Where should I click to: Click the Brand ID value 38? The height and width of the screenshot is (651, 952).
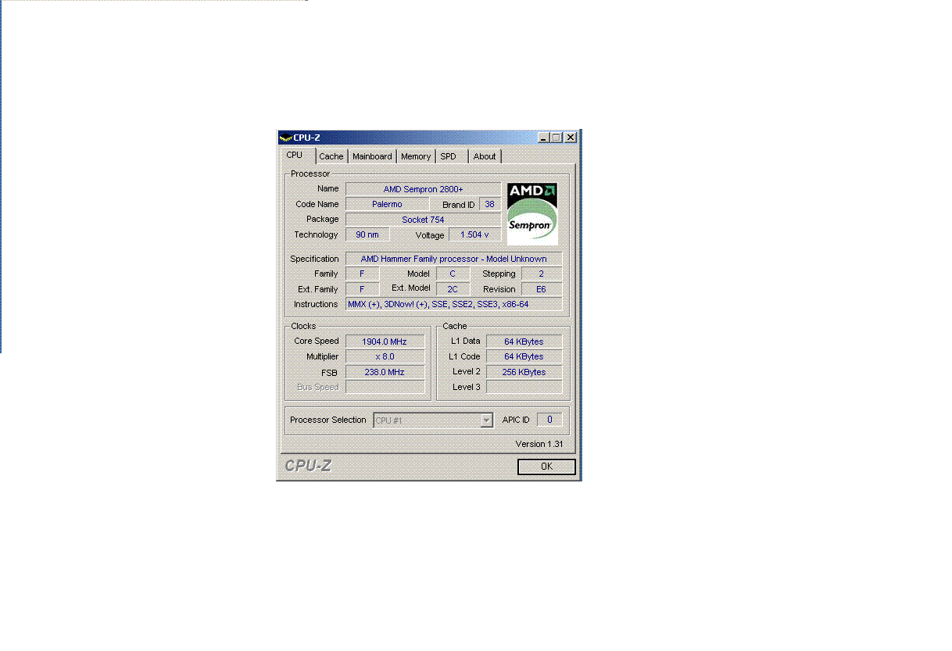coord(490,204)
